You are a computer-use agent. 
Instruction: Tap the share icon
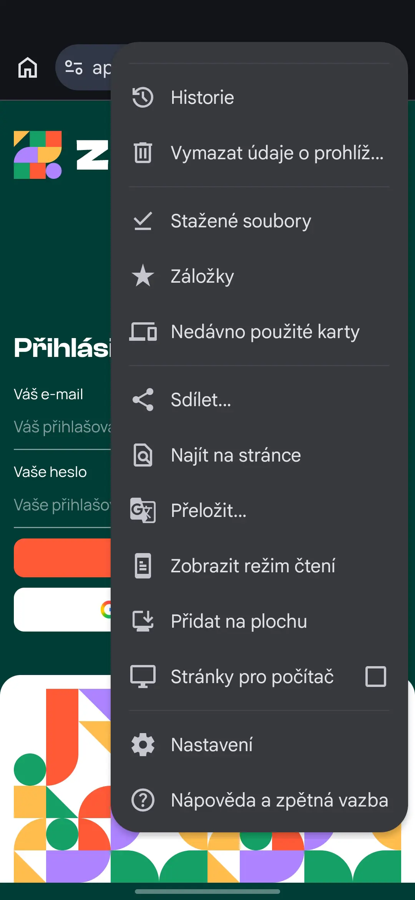point(143,400)
